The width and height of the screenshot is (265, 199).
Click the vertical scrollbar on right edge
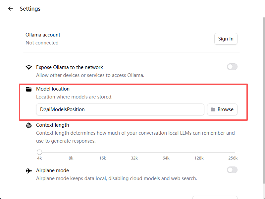click(x=263, y=99)
